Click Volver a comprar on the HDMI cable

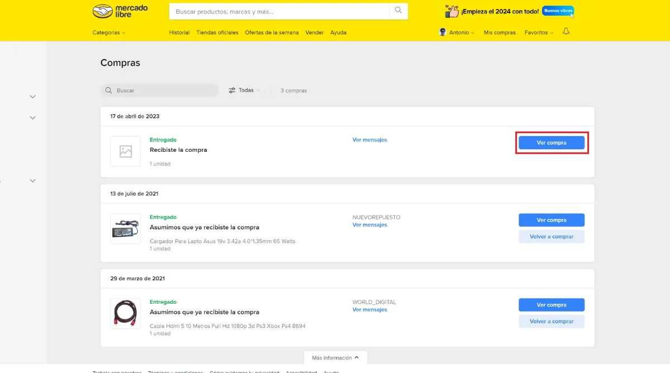(552, 321)
